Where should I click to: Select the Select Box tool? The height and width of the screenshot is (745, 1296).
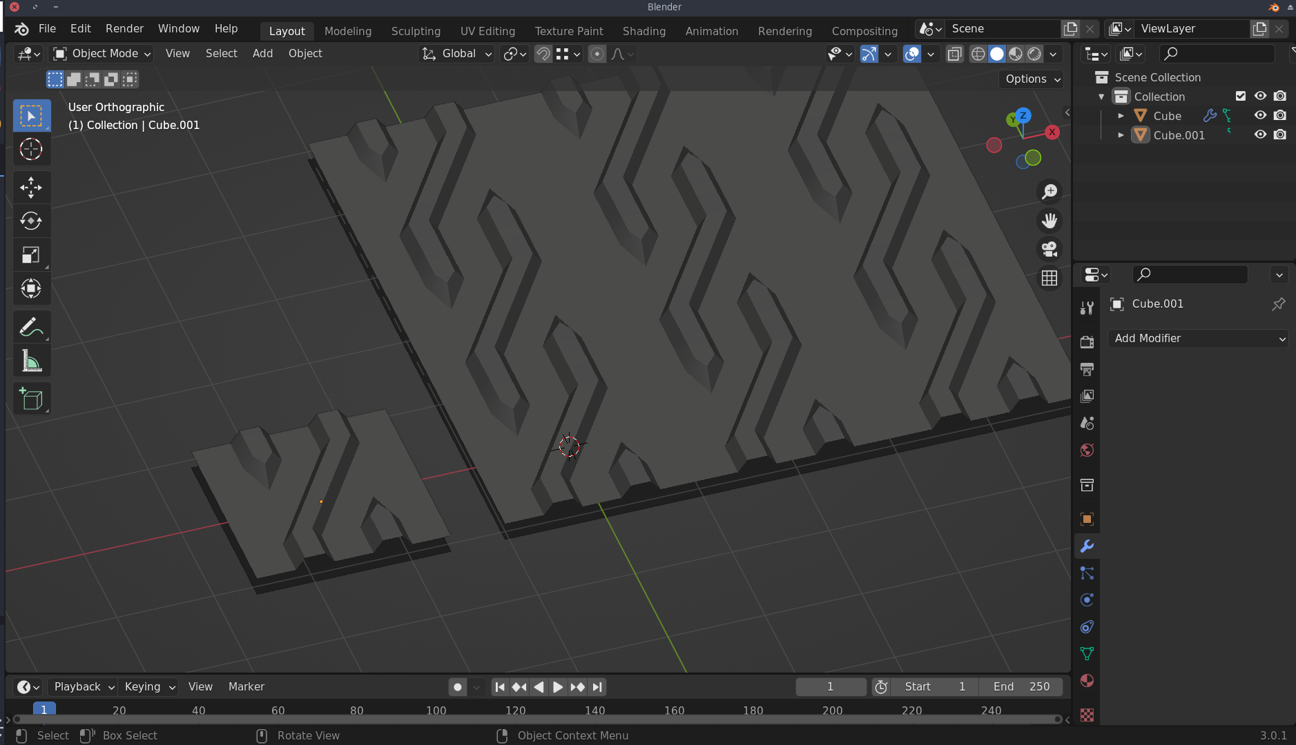(31, 116)
